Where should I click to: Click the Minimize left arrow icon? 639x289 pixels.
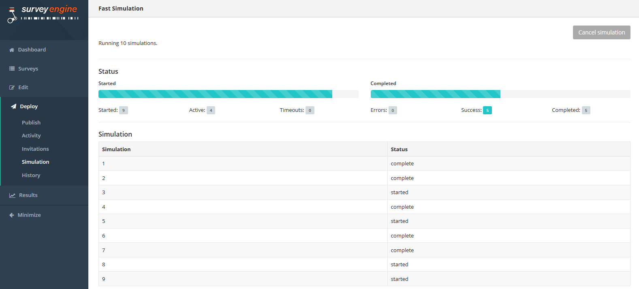pos(12,215)
